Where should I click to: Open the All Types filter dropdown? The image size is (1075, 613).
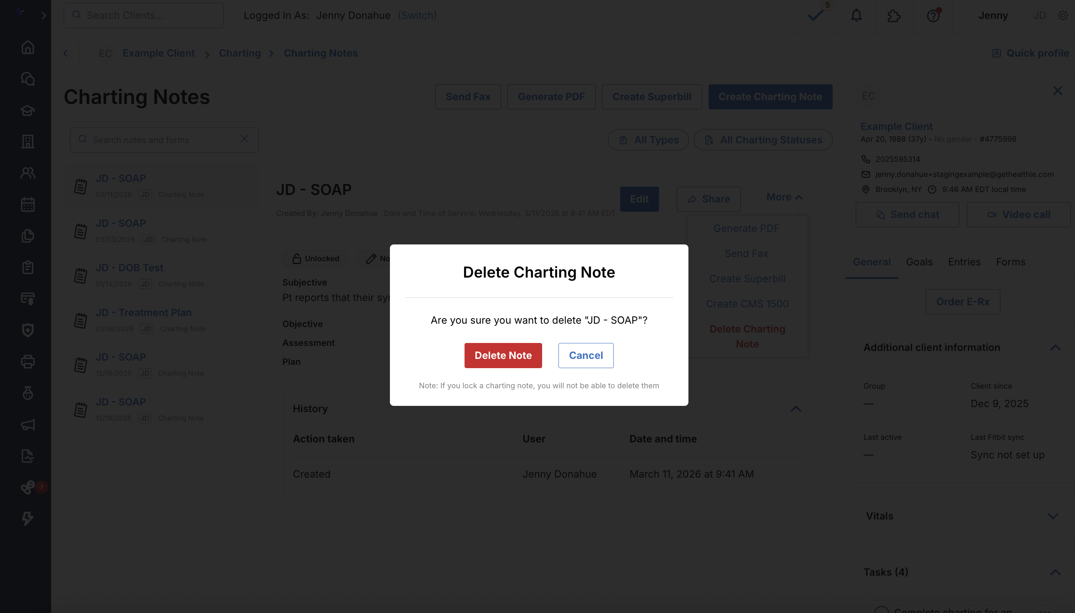[x=648, y=140]
